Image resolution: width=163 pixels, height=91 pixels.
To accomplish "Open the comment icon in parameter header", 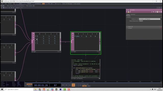I will (154, 12).
